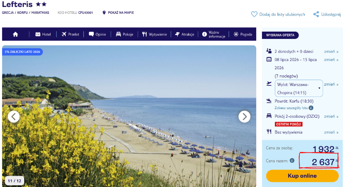Click the Kup online button

coord(303,176)
